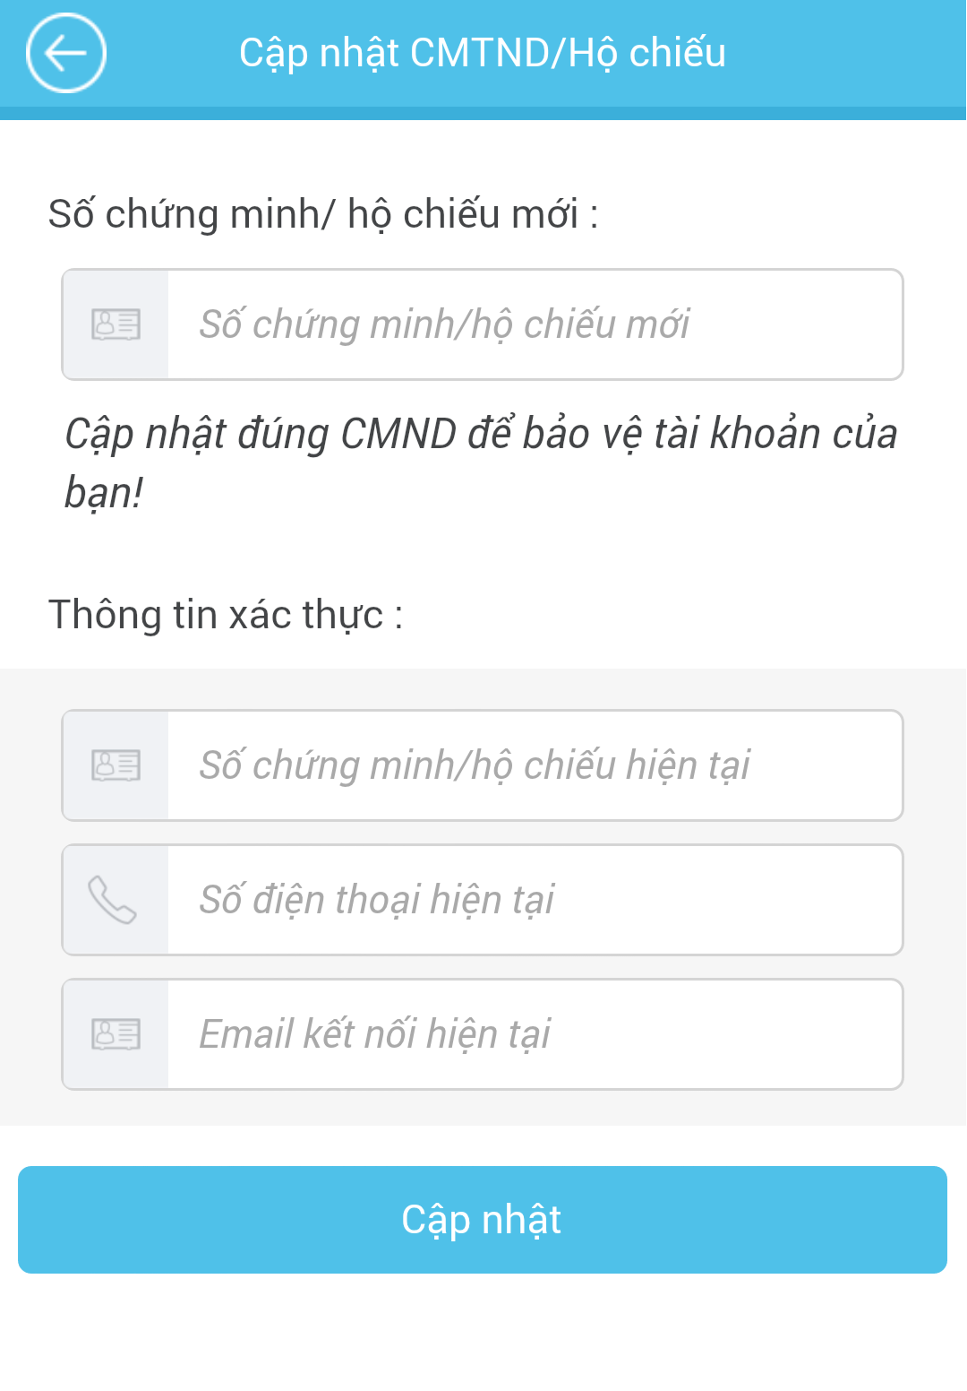Tap the word "bạn!" in the hint
The height and width of the screenshot is (1391, 967).
pyautogui.click(x=104, y=493)
